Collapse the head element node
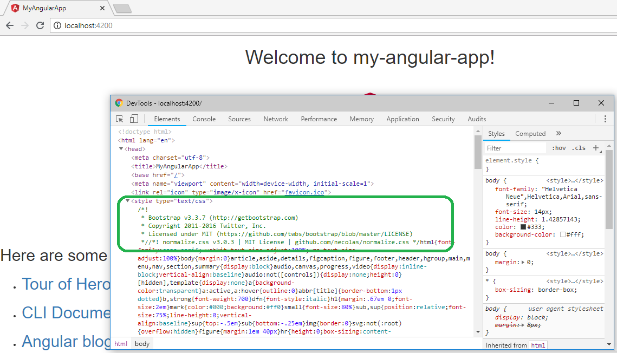Screen dimensions: 617x353 click(121, 149)
